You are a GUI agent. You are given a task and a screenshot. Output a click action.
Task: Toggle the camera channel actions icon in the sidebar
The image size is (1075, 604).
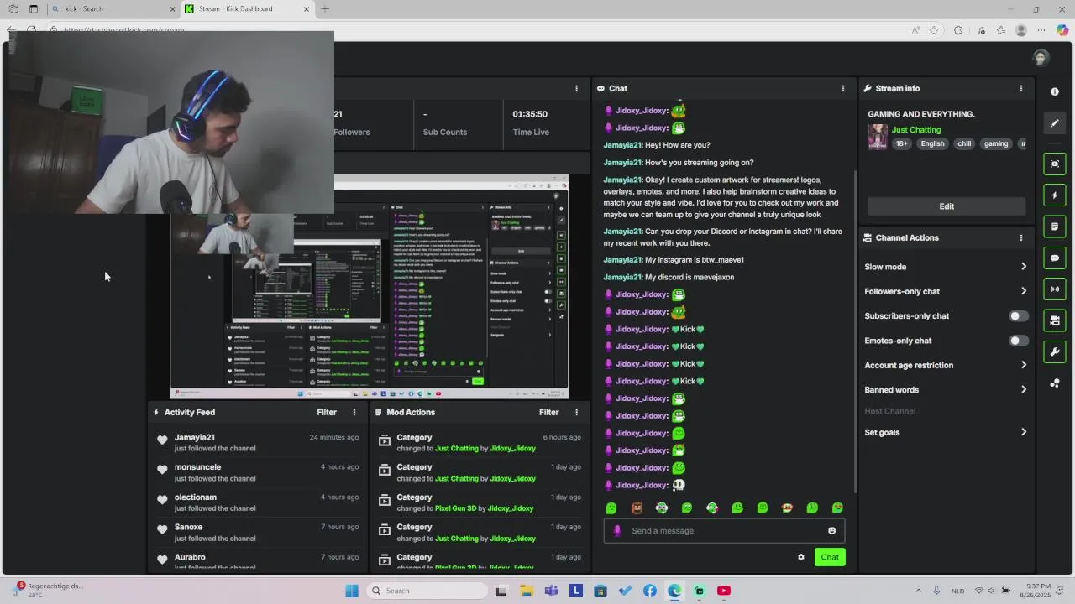(1055, 320)
